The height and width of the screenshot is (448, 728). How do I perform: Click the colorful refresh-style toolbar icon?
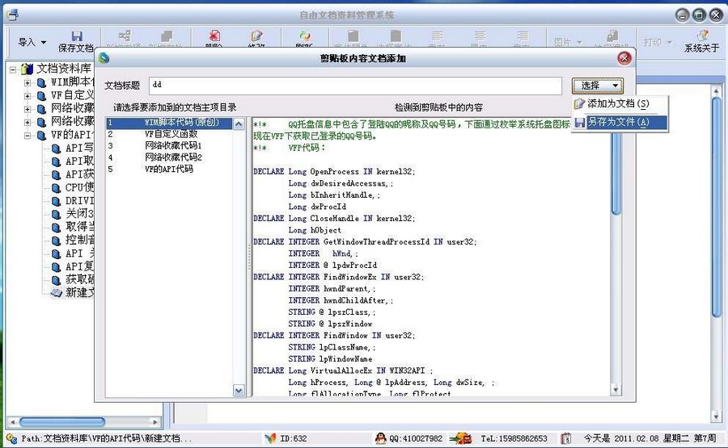[305, 36]
